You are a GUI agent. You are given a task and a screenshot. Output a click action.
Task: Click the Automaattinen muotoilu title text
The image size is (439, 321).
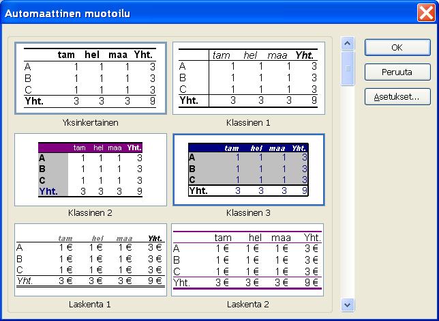67,14
